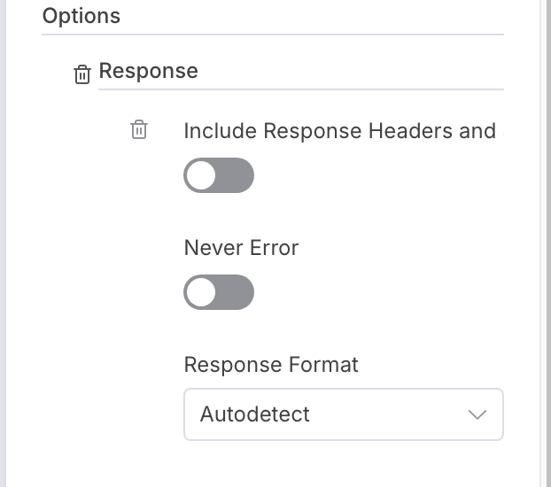Viewport: 551px width, 487px height.
Task: Click empty space below Response Format dropdown
Action: point(343,464)
